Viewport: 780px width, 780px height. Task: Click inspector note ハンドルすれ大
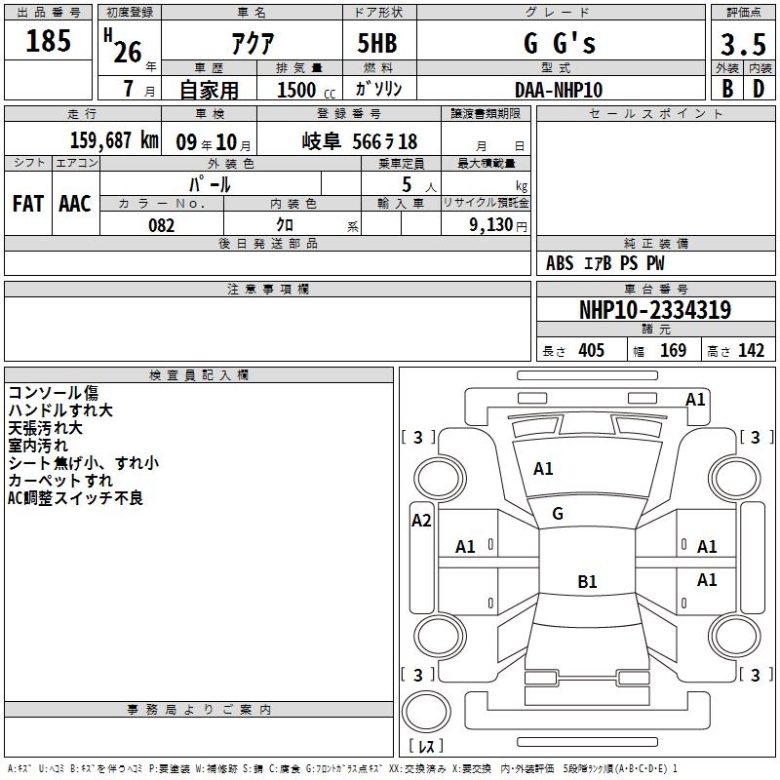(x=60, y=410)
